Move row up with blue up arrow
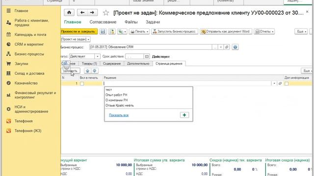This screenshot has width=314, height=176. pyautogui.click(x=87, y=71)
